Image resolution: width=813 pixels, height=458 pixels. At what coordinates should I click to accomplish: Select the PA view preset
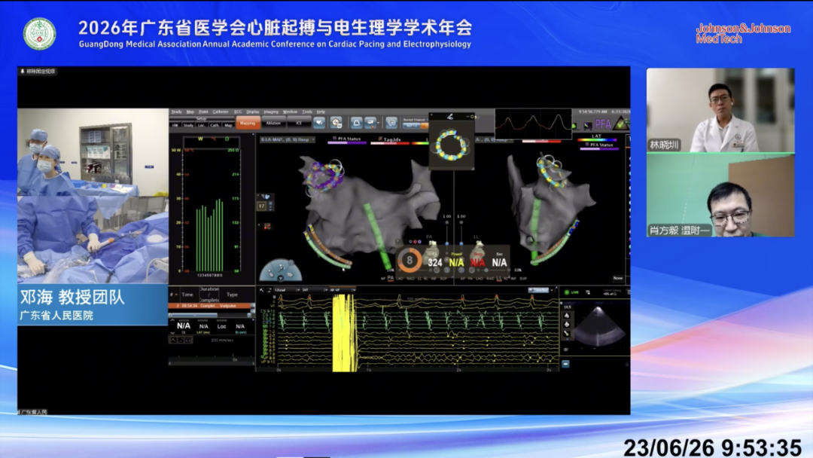391,279
